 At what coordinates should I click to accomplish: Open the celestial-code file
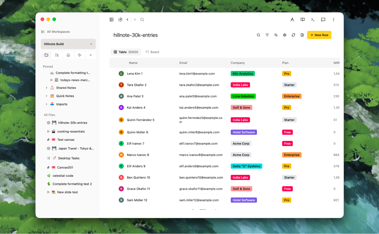63,176
